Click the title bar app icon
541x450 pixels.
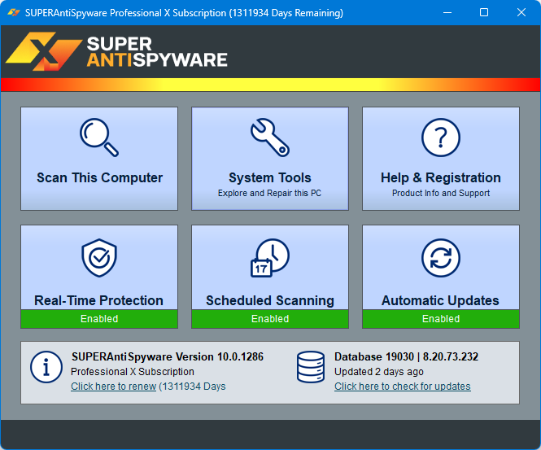pos(13,13)
